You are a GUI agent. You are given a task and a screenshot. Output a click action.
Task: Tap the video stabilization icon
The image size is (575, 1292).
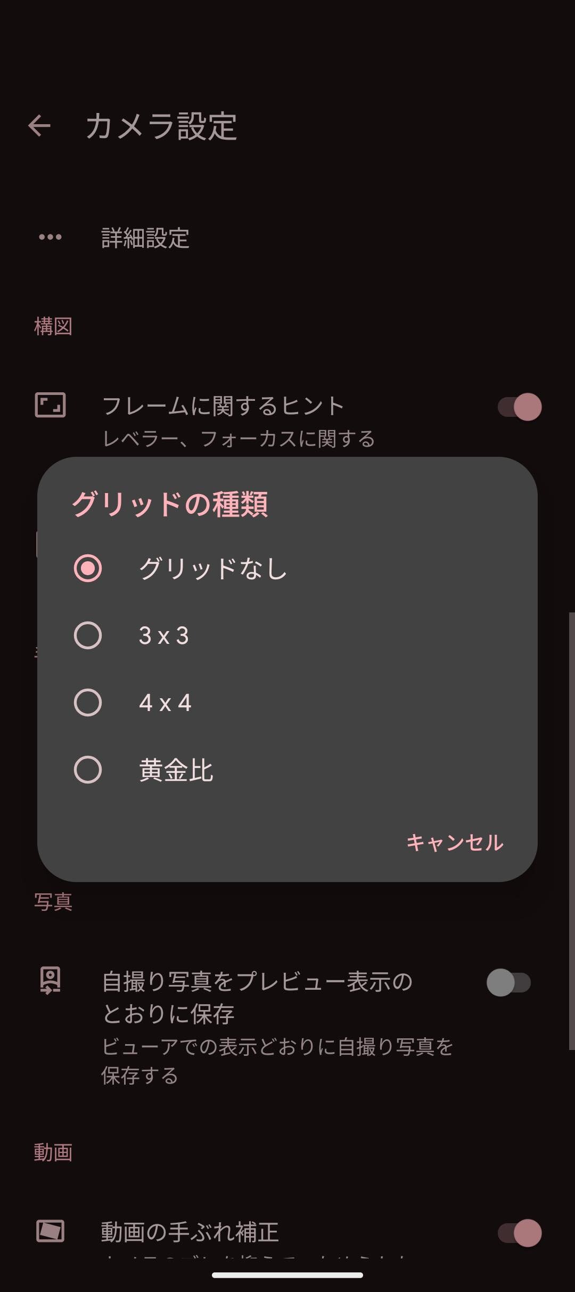(x=50, y=1231)
